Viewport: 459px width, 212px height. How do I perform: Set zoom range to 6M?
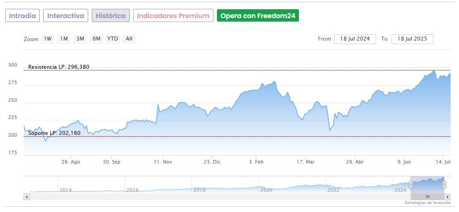[97, 39]
